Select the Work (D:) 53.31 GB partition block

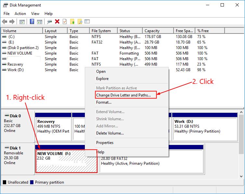pyautogui.click(x=205, y=126)
